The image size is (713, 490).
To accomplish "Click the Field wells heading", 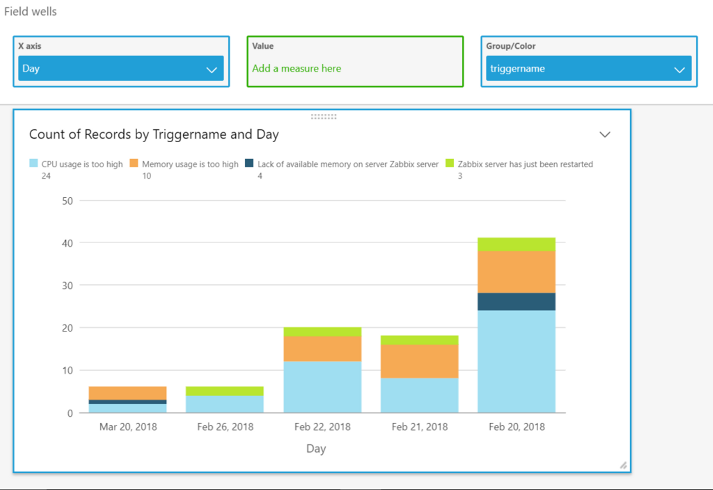I will pyautogui.click(x=31, y=11).
